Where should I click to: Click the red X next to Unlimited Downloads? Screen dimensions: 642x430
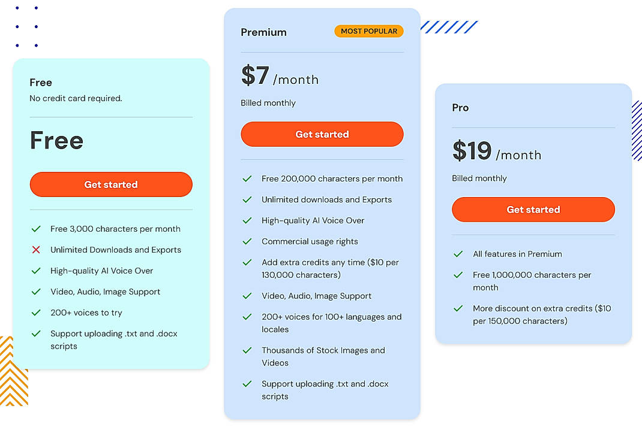pyautogui.click(x=37, y=250)
